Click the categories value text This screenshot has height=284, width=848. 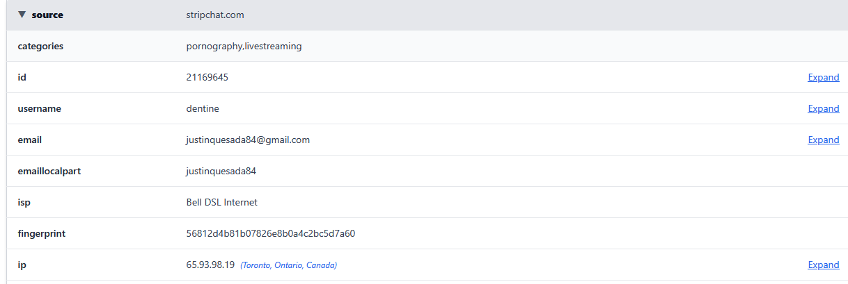click(244, 46)
